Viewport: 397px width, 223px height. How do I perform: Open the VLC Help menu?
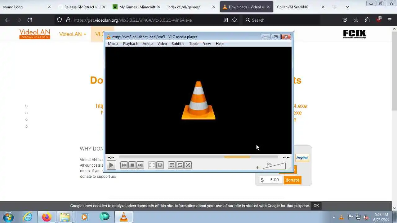point(220,44)
